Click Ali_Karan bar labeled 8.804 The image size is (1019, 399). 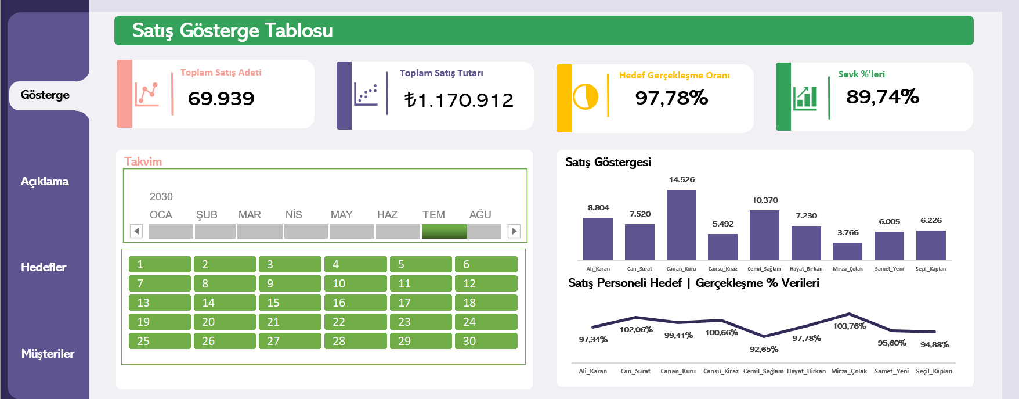tap(598, 239)
